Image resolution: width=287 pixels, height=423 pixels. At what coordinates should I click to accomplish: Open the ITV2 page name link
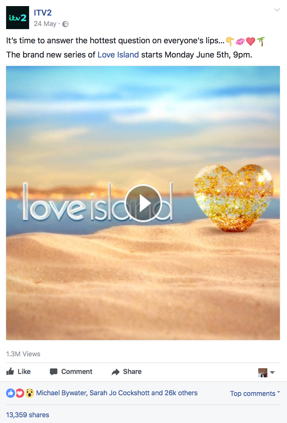click(x=43, y=13)
